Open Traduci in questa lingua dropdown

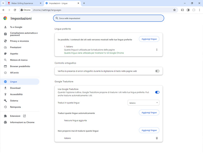pos(143,103)
